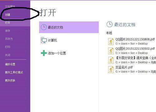The width and height of the screenshot is (156, 112).
Task: Click PDF icon of 外国文学史 file
Action: tap(111, 60)
